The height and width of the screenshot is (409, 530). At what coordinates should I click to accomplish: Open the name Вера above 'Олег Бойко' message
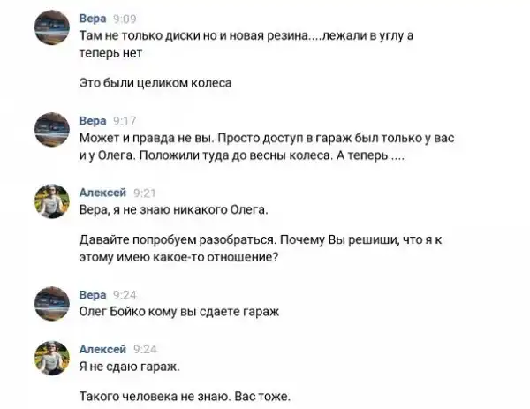click(93, 293)
